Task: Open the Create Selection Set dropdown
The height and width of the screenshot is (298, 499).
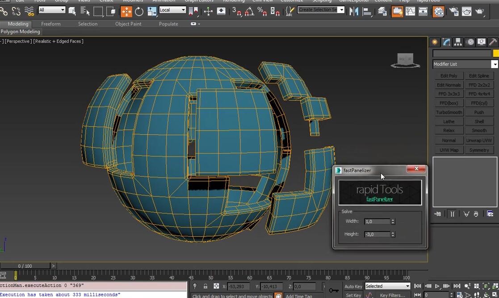Action: (321, 9)
